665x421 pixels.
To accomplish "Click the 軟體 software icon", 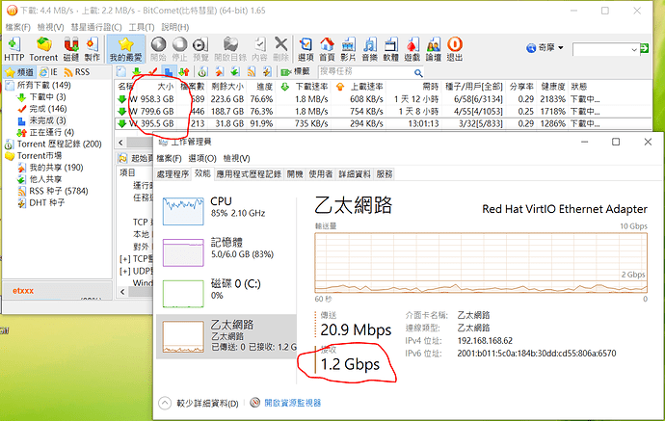I will (390, 49).
